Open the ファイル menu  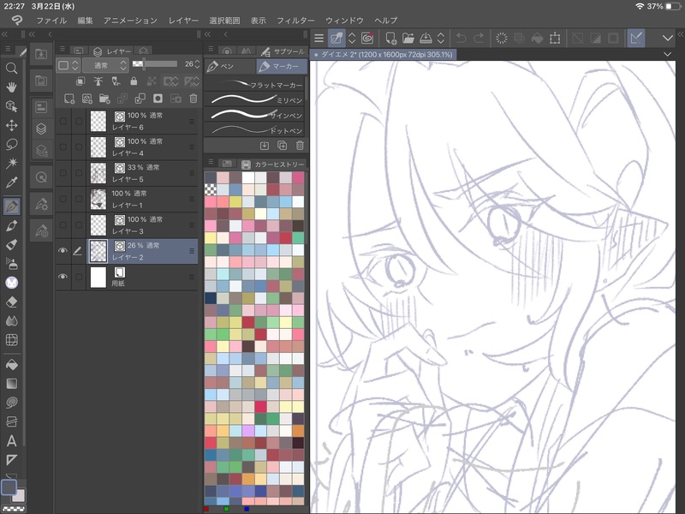pos(51,21)
